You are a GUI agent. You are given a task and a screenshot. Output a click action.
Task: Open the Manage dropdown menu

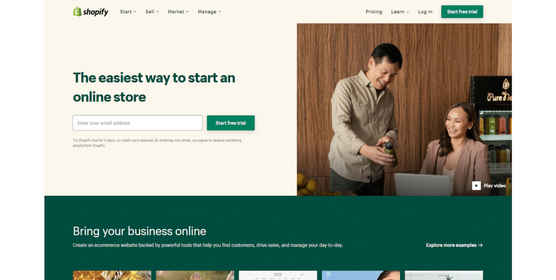click(x=210, y=12)
